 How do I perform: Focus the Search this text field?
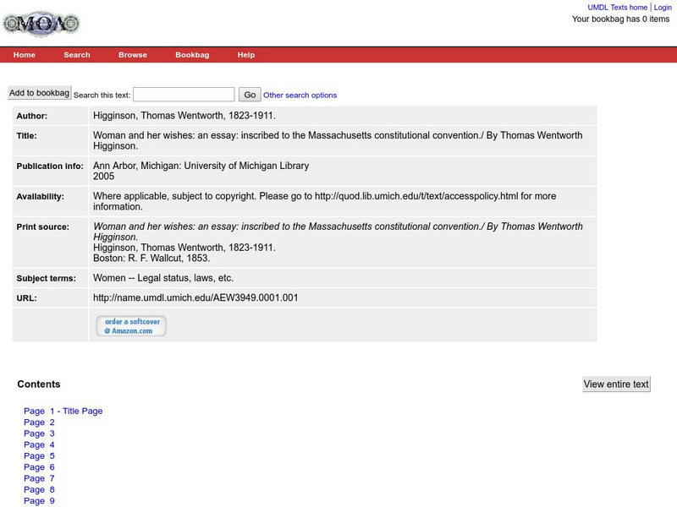tap(184, 95)
